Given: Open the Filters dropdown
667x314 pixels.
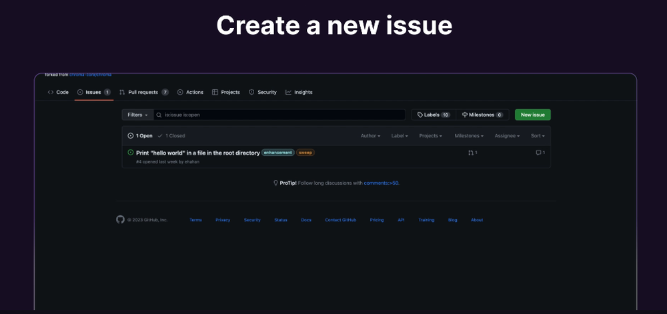Looking at the screenshot, I should coord(138,115).
